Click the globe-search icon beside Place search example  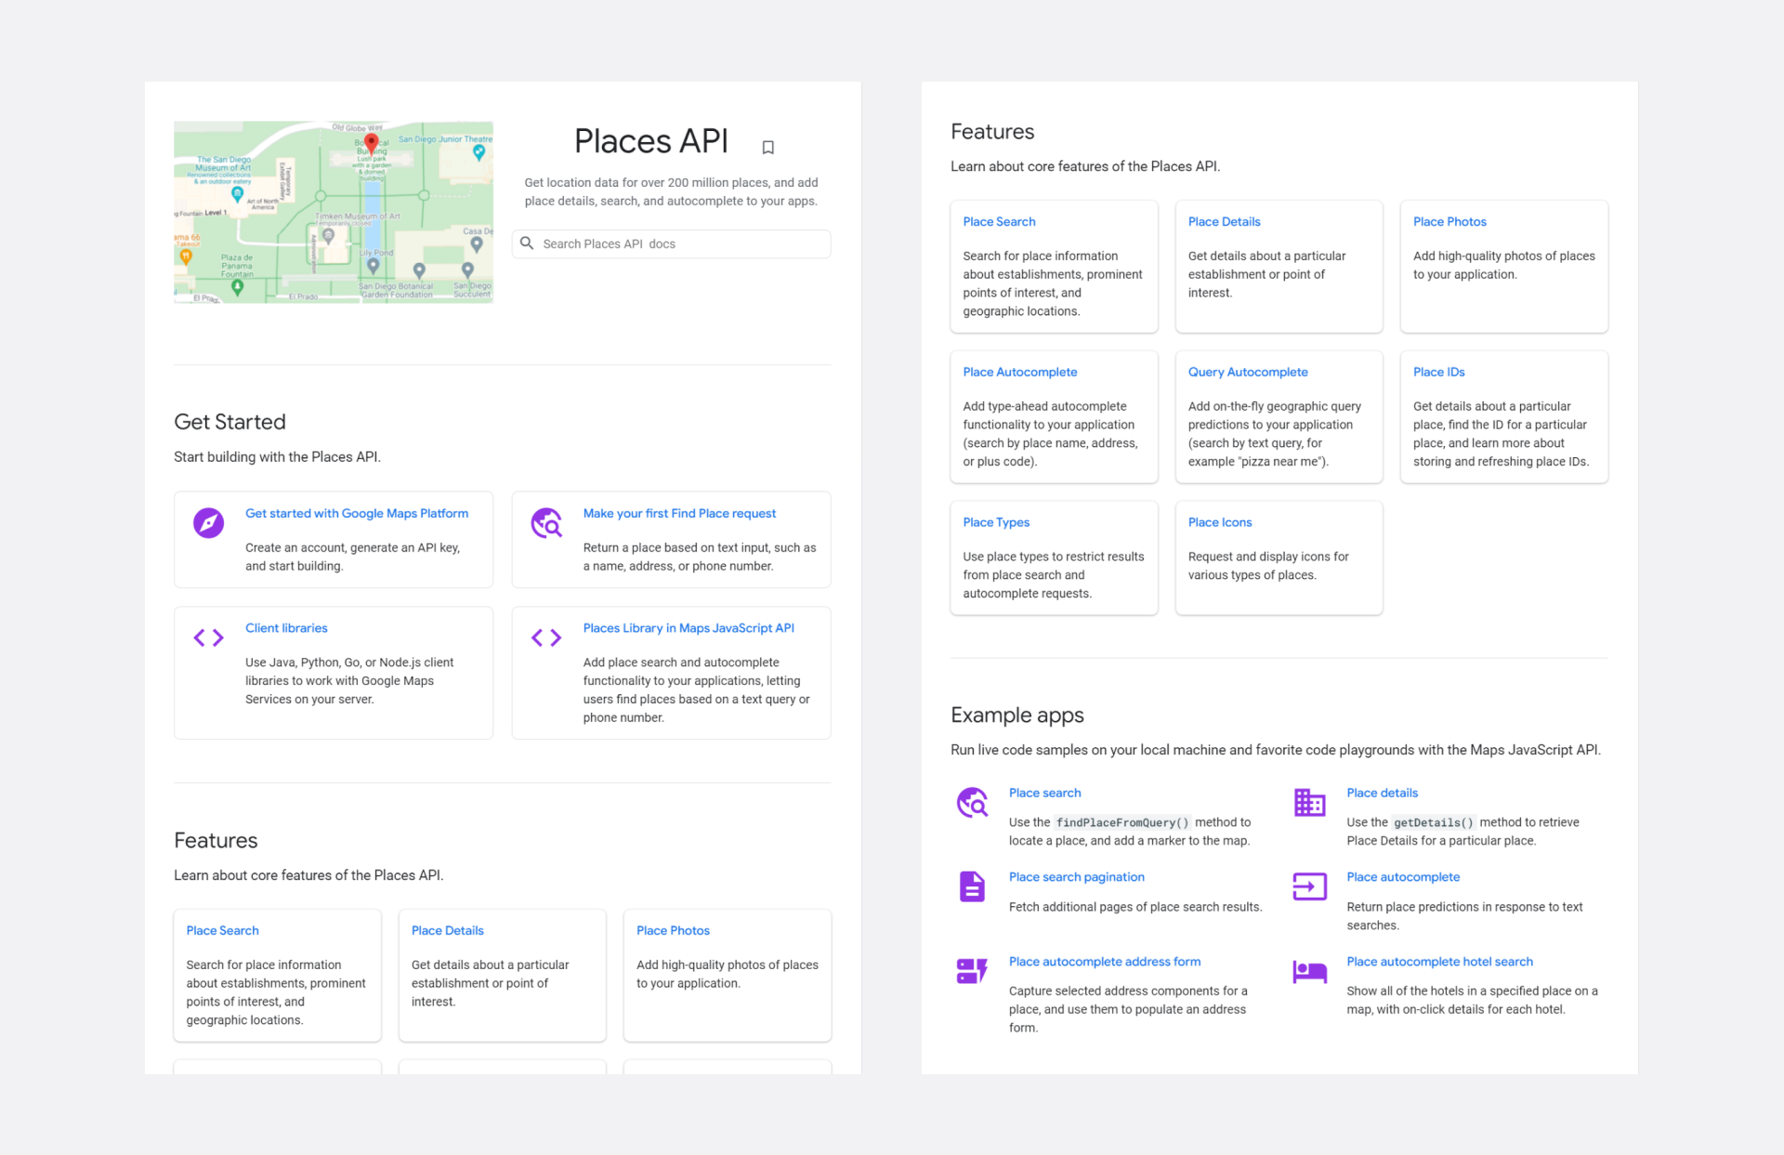coord(972,802)
